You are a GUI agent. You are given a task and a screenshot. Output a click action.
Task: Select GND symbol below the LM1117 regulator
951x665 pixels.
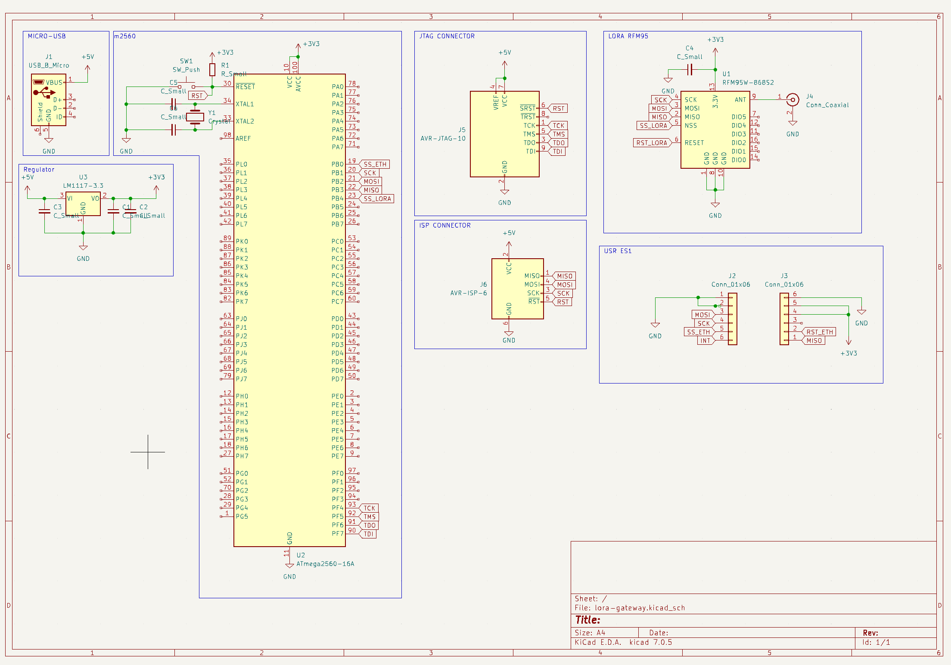click(83, 253)
